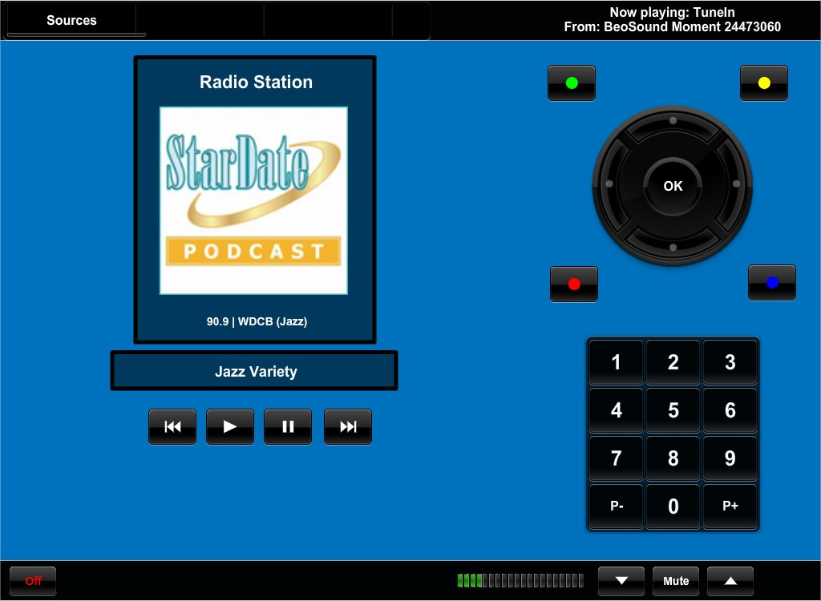Open the Sources tab

71,20
